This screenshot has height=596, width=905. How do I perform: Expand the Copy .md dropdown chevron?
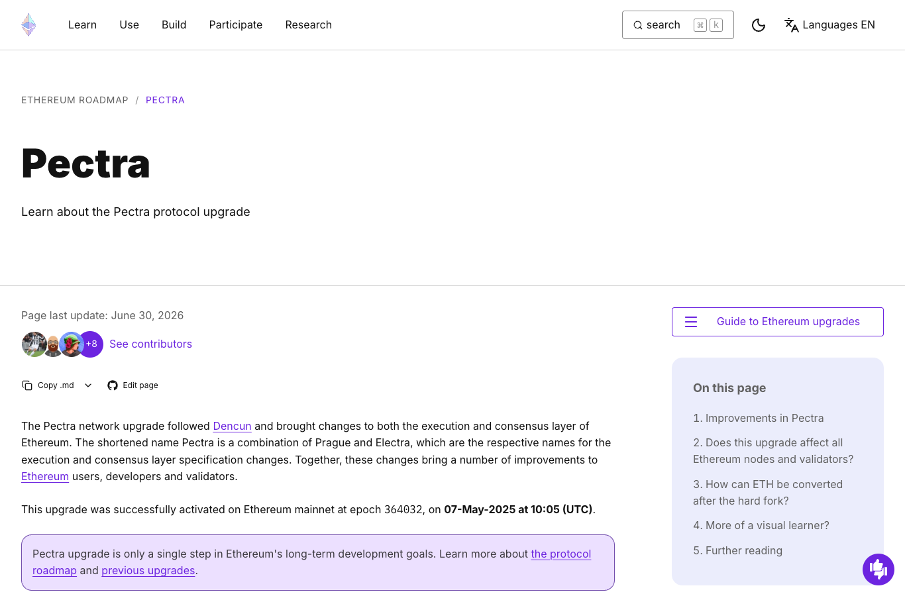(x=88, y=385)
